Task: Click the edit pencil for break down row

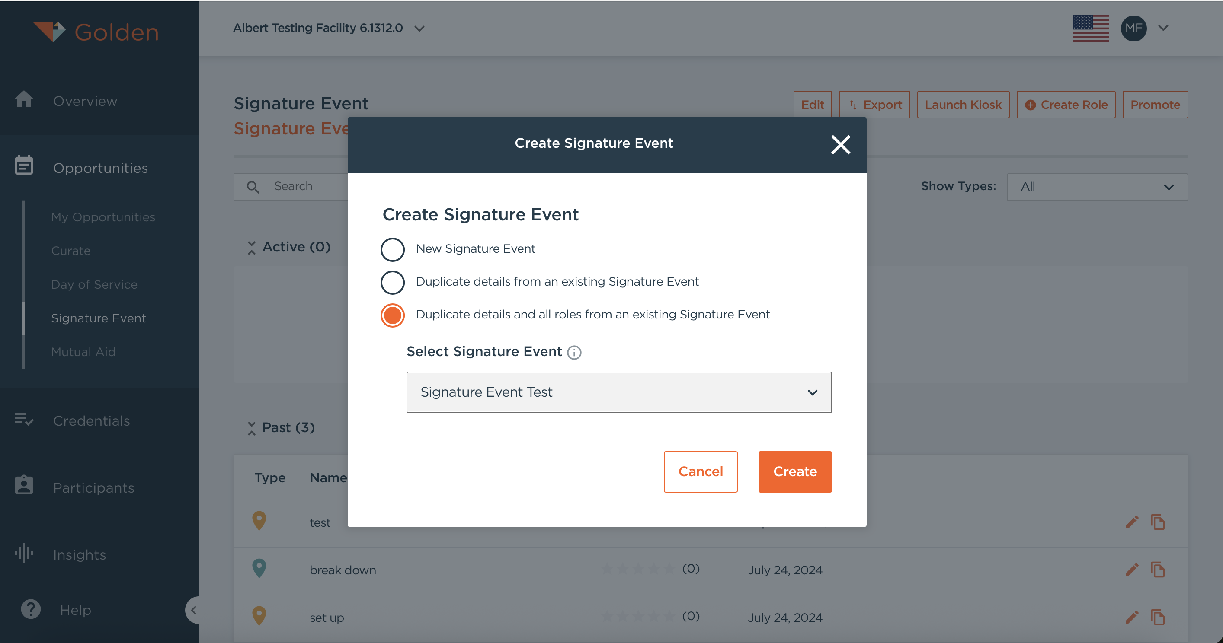Action: click(x=1131, y=570)
